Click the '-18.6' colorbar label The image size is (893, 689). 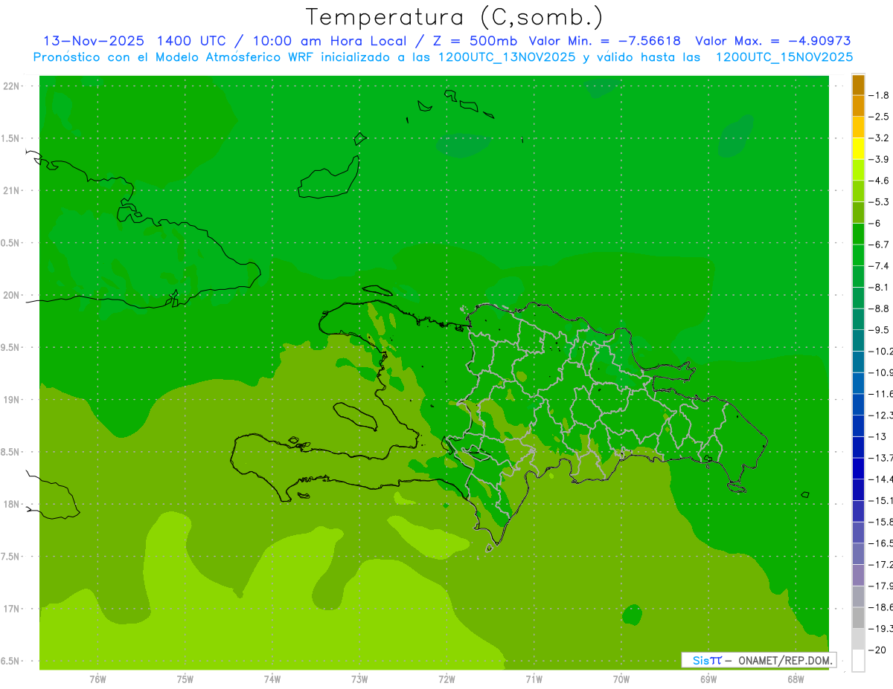click(x=881, y=607)
